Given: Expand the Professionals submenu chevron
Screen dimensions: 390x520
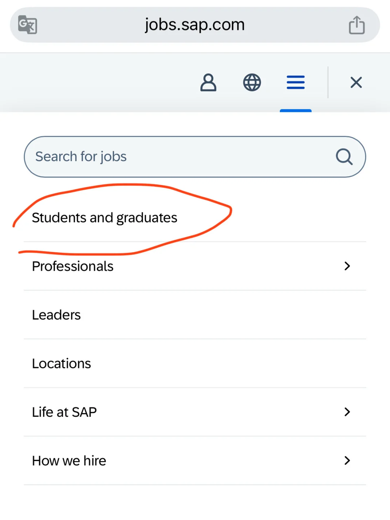Looking at the screenshot, I should click(347, 266).
